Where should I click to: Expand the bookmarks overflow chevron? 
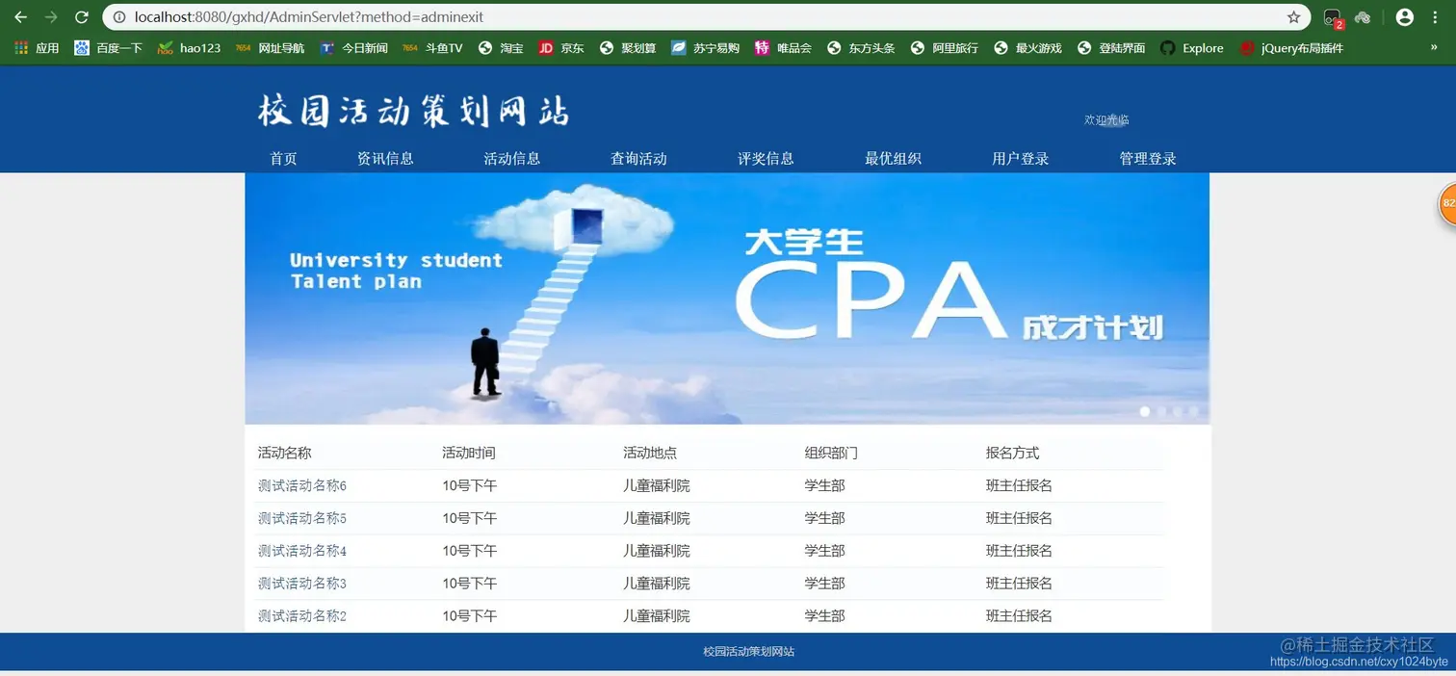1436,47
